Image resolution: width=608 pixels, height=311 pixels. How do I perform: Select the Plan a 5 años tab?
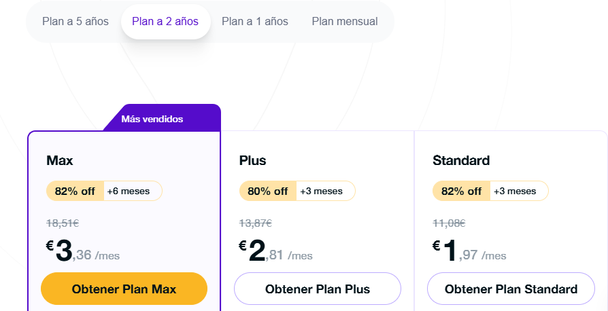(75, 21)
